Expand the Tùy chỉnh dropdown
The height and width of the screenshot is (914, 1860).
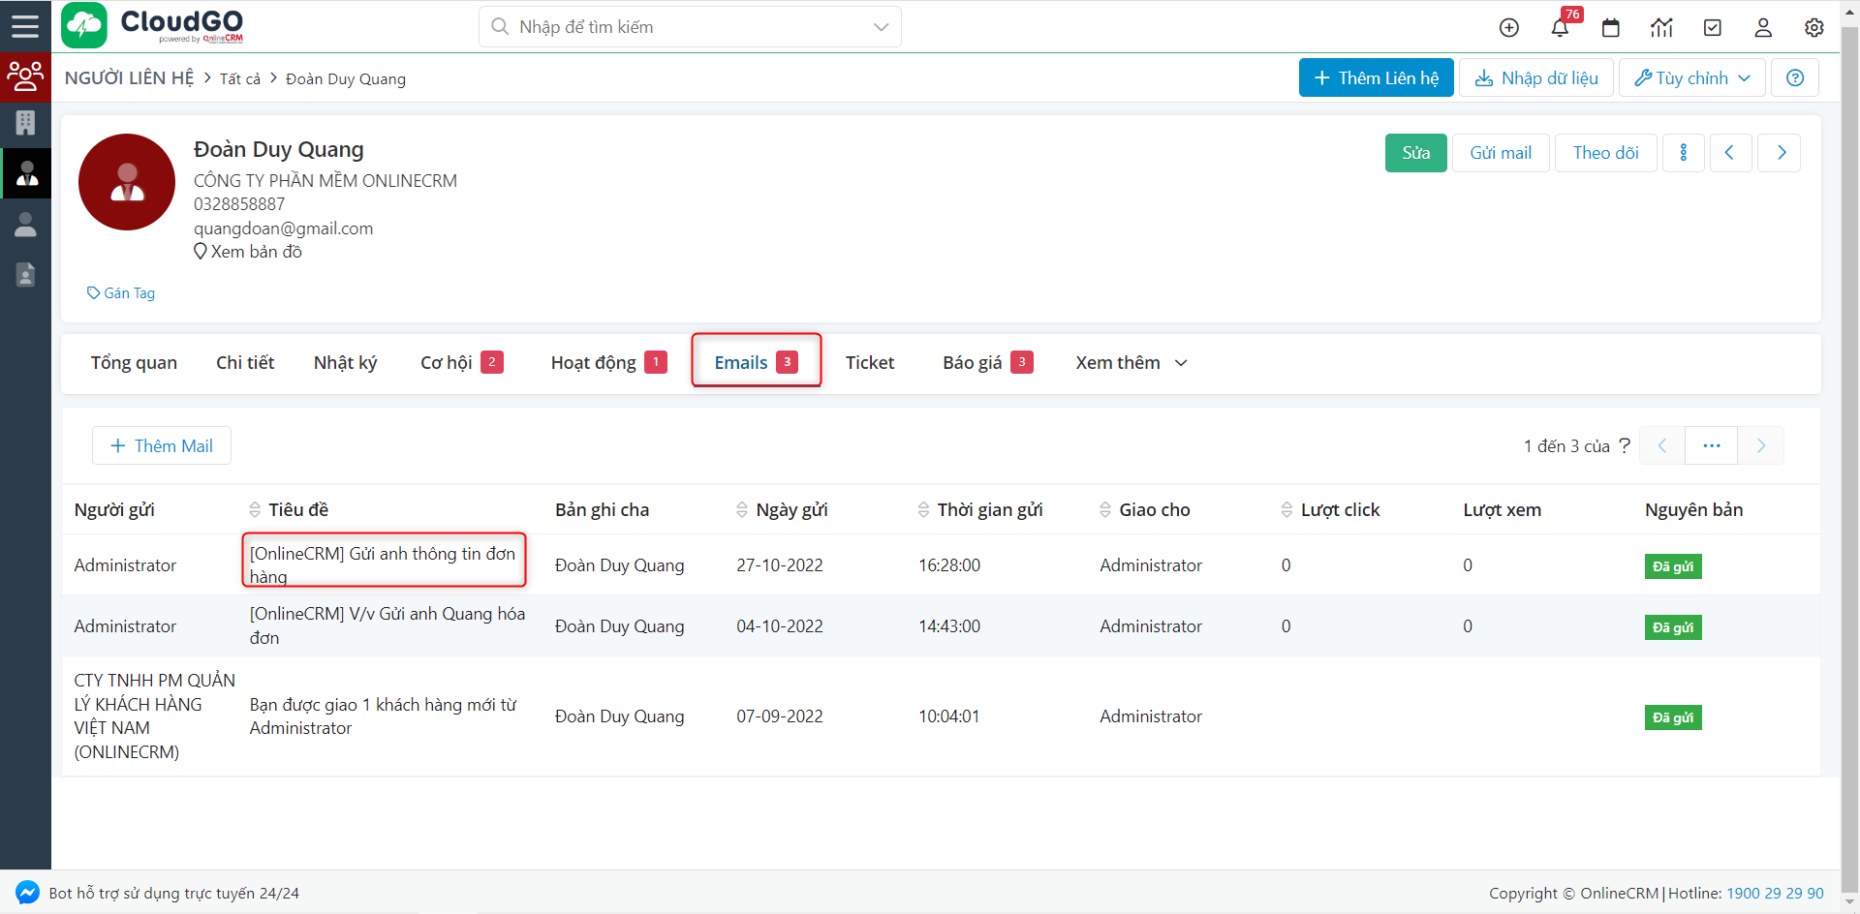click(1691, 78)
